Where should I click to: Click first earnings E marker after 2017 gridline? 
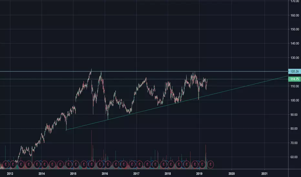pyautogui.click(x=140, y=164)
